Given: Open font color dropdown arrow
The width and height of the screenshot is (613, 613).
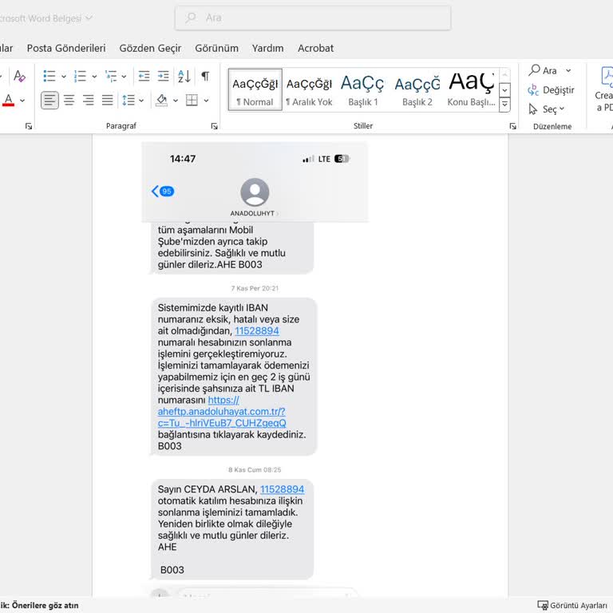Looking at the screenshot, I should (x=22, y=101).
